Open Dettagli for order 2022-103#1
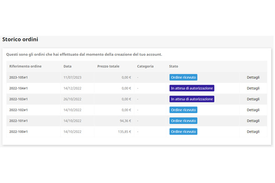The image size is (275, 183). [x=253, y=99]
